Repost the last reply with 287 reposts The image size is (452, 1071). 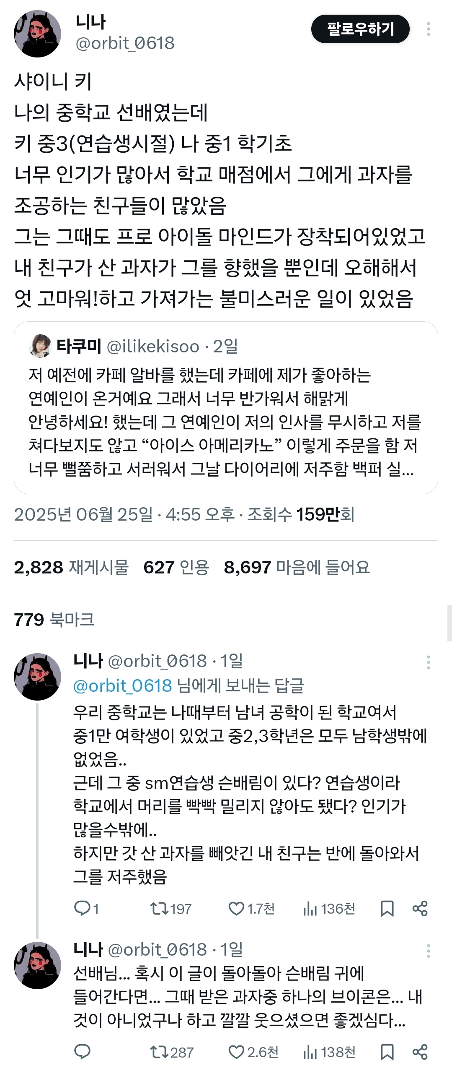click(x=172, y=1052)
